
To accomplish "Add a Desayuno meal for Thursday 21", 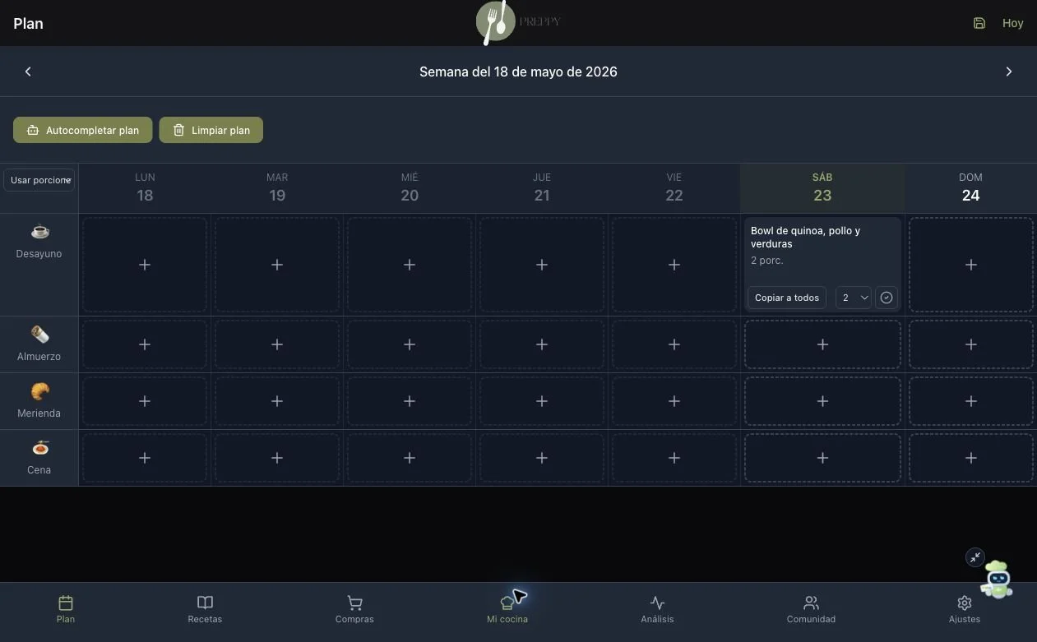I will coord(542,265).
